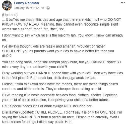This screenshot has height=127, width=127.
Task: Click the globe public privacy icon
Action: pos(48,8)
